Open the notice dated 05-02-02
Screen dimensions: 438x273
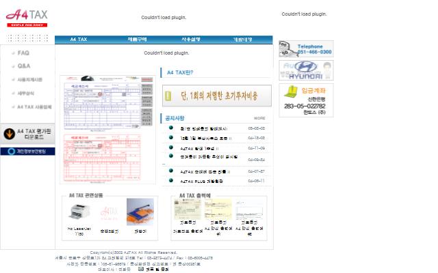tap(204, 129)
